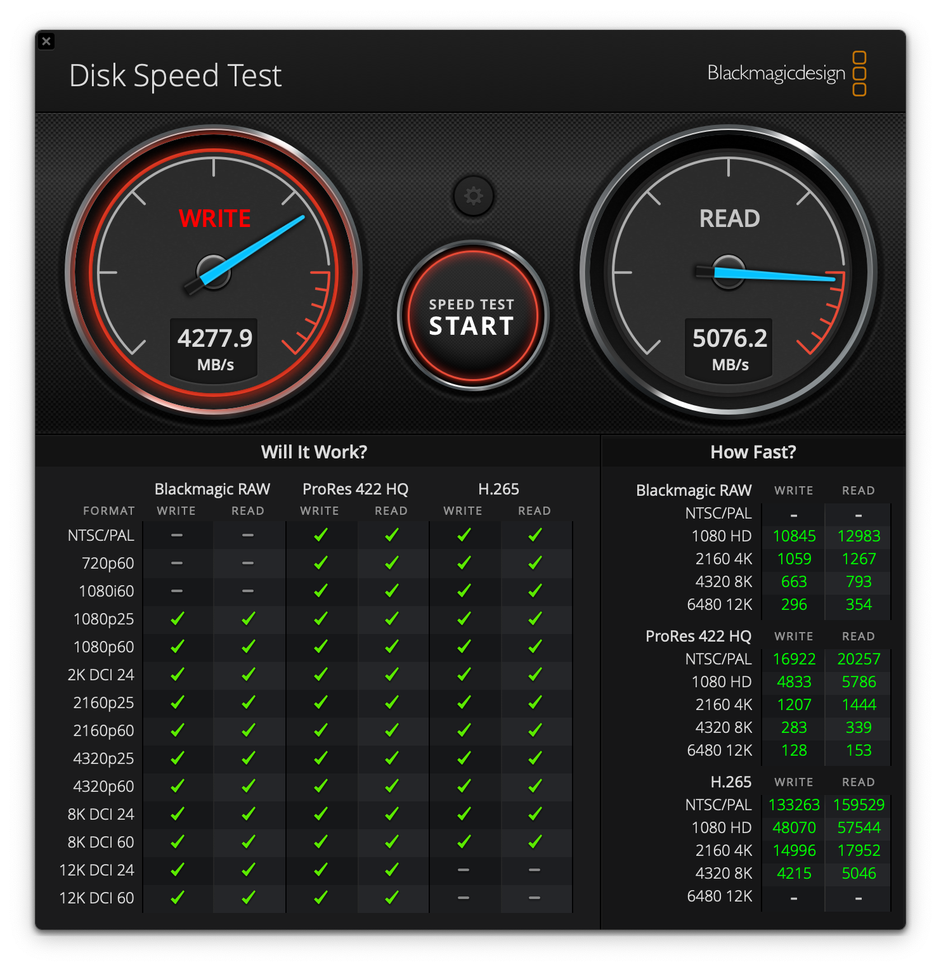Click ProRes 1080 HD read value 5786
941x970 pixels.
click(x=859, y=682)
